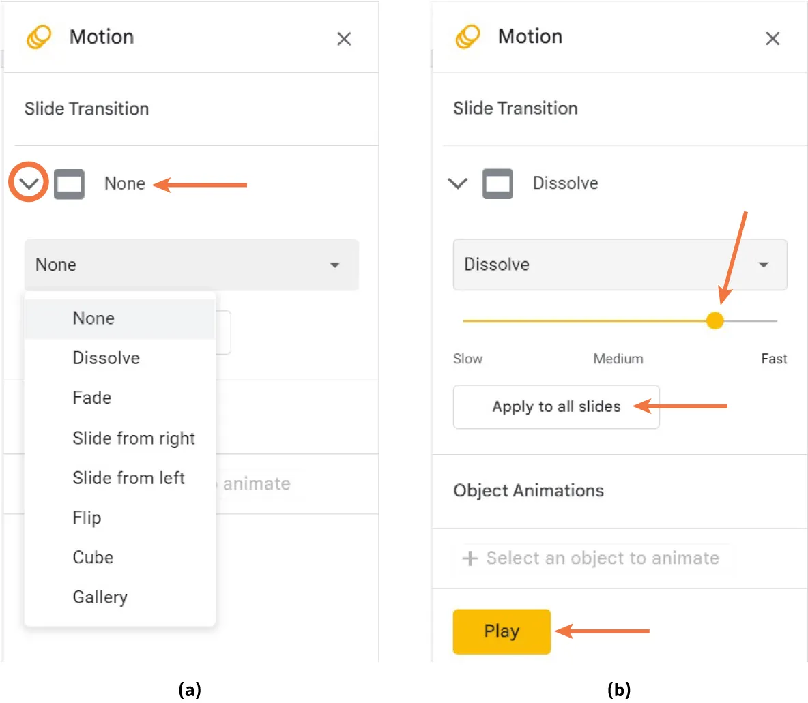This screenshot has width=808, height=703.
Task: Click the circled chevron next to None transition
Action: [27, 182]
